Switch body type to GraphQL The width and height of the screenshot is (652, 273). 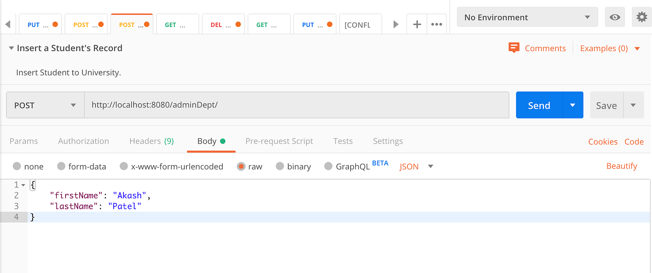(x=347, y=166)
